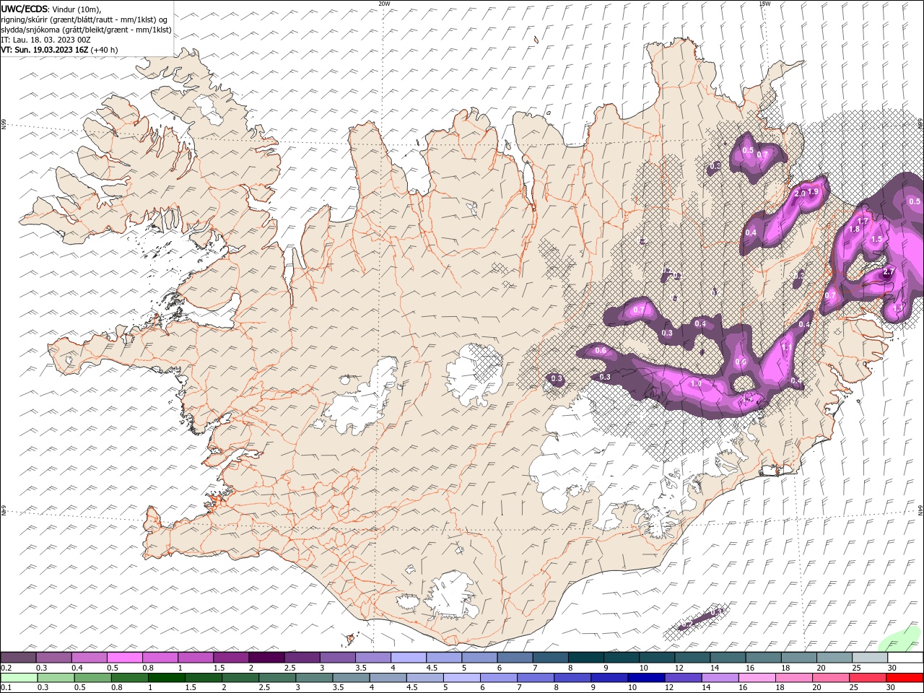Pick the lavender 4 swatch in upper legend
Image resolution: width=924 pixels, height=693 pixels.
tap(409, 658)
